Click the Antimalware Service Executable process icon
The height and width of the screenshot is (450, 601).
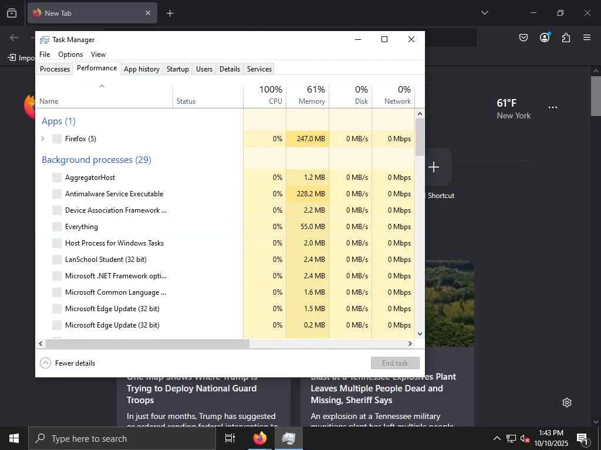(x=57, y=194)
